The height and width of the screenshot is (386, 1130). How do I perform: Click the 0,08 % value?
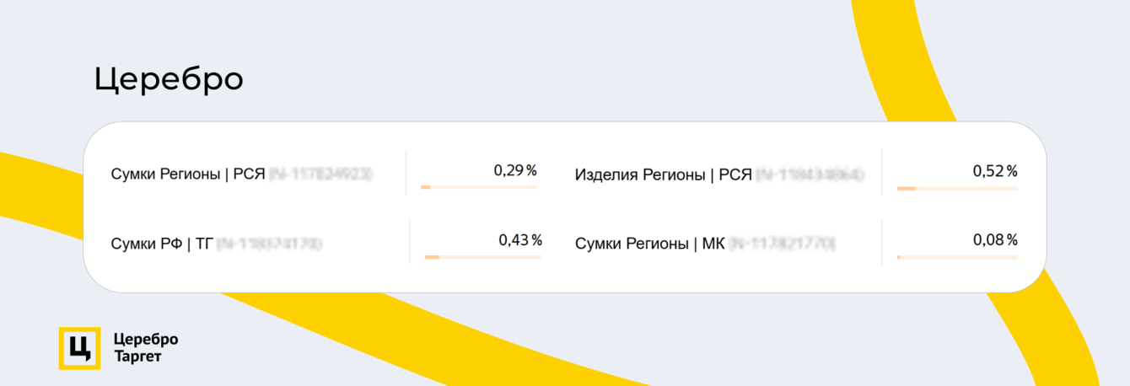[994, 240]
